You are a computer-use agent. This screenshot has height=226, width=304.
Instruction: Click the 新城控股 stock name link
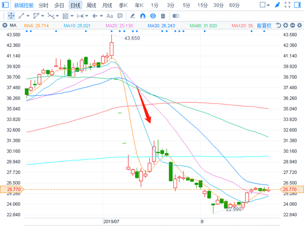[24, 5]
